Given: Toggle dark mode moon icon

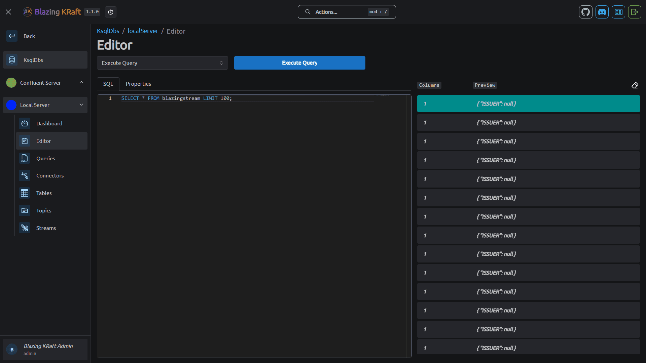Looking at the screenshot, I should click(111, 12).
